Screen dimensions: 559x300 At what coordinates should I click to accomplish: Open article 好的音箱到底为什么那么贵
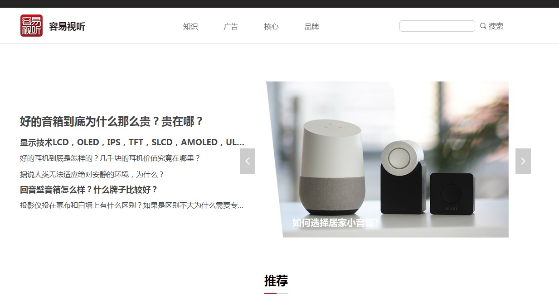[x=112, y=121]
